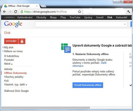Viewport: 133px width, 111px height.
Task: Select Offline Dokumenty in sidebar
Action: (15, 73)
